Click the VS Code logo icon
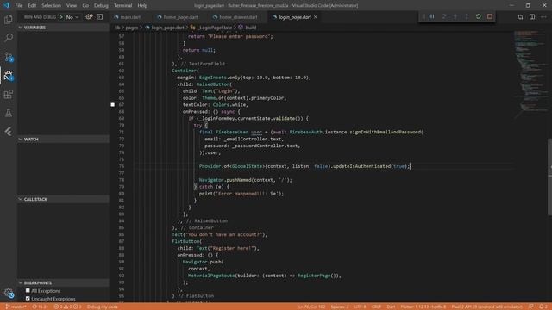 [6, 5]
